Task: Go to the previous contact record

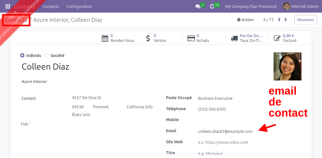Action: pyautogui.click(x=279, y=20)
